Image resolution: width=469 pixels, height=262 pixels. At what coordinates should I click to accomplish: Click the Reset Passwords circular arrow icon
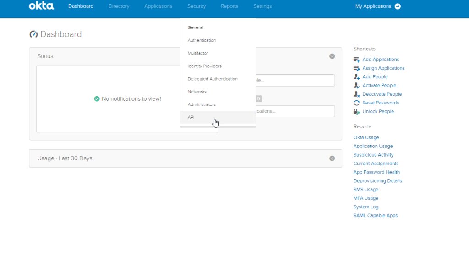coord(356,103)
